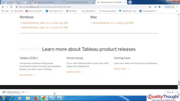Click the Paused profile button
Screen dimensions: 180x101
pos(169,7)
